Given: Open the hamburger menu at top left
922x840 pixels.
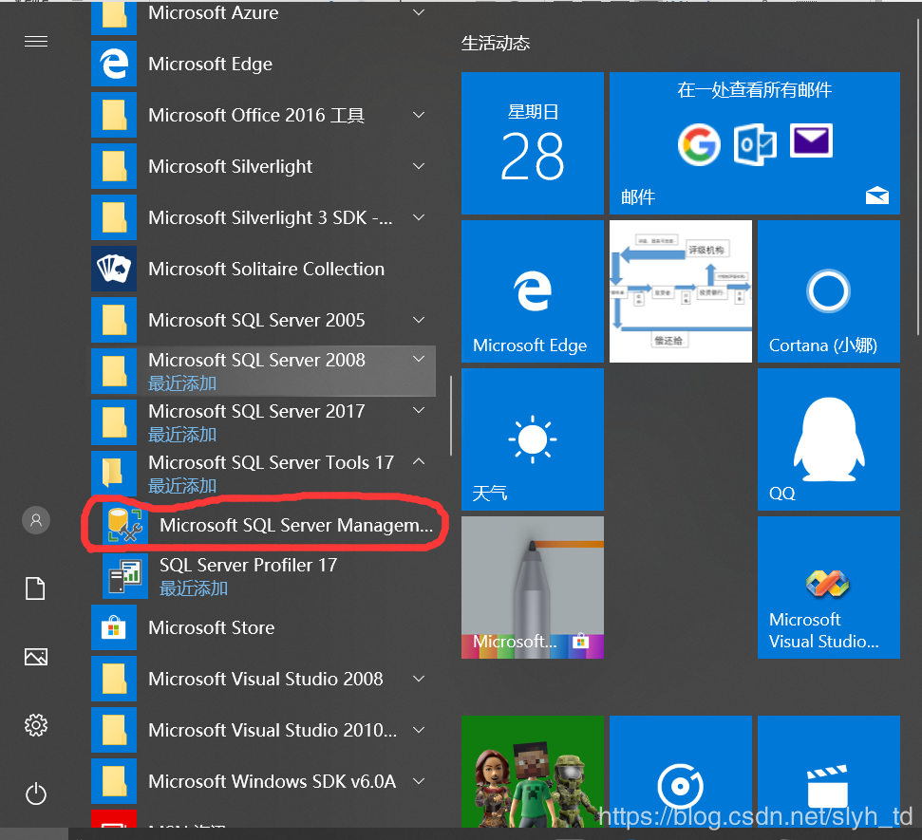Looking at the screenshot, I should point(36,42).
